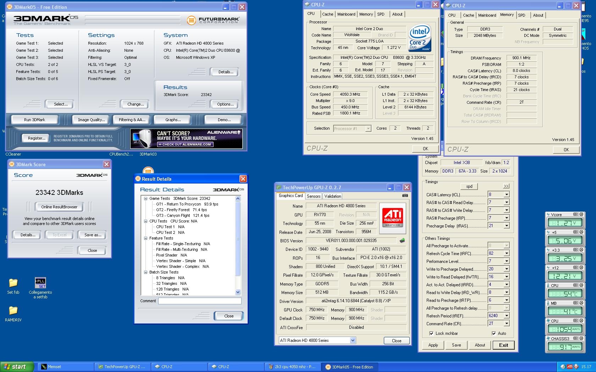Screen dimensions: 596x372
Task: Click the Run 3DMark button
Action: [x=34, y=120]
